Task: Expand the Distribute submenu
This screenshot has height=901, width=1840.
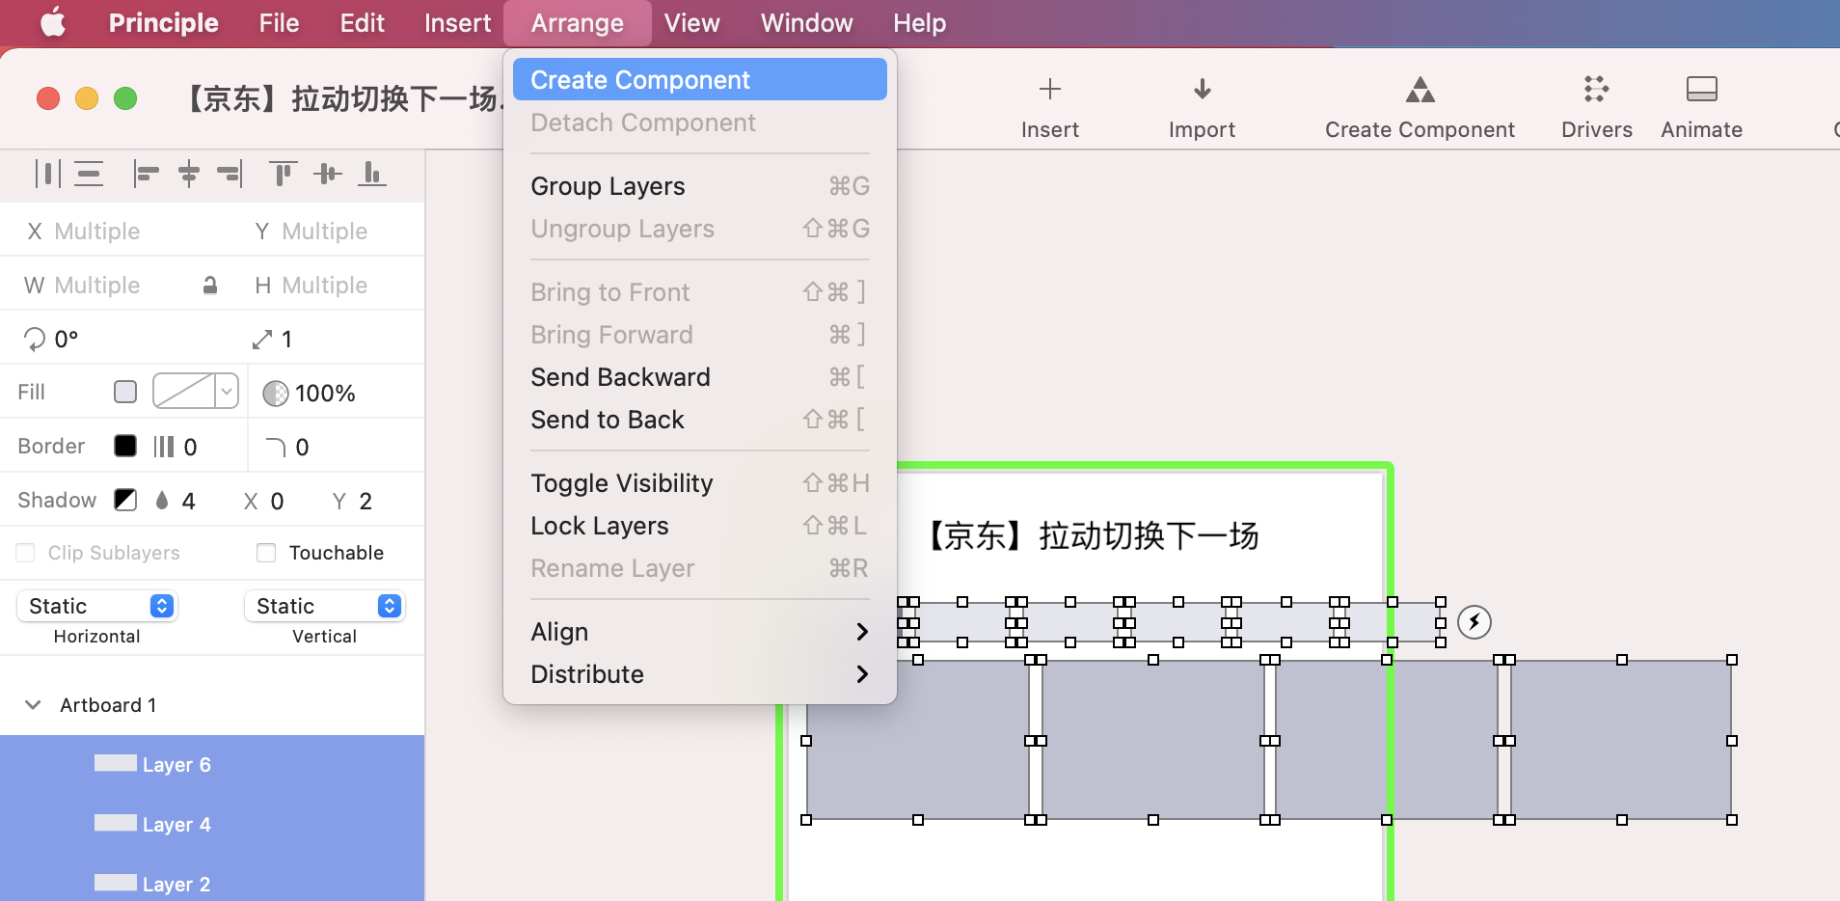Action: (700, 674)
